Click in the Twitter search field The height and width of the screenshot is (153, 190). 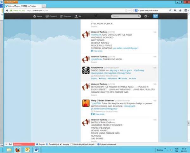coord(124,16)
